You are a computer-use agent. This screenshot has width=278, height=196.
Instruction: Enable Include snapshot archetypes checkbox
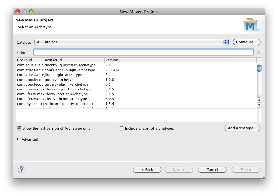click(121, 128)
